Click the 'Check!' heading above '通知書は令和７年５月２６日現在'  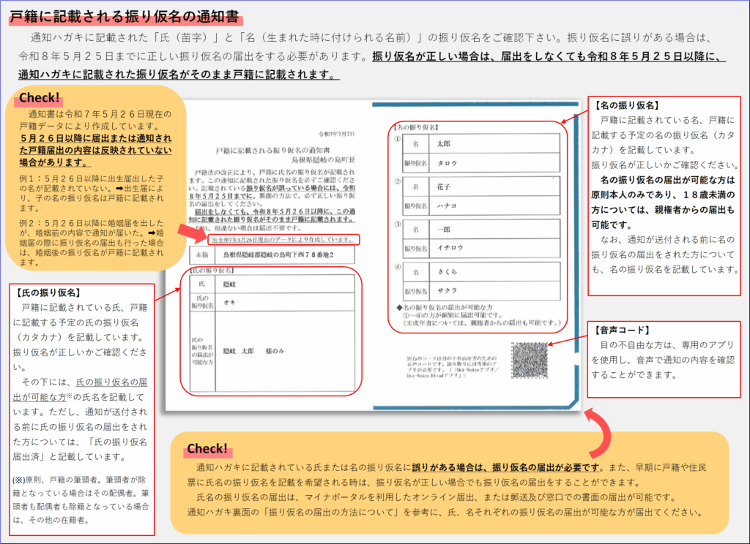pos(40,97)
